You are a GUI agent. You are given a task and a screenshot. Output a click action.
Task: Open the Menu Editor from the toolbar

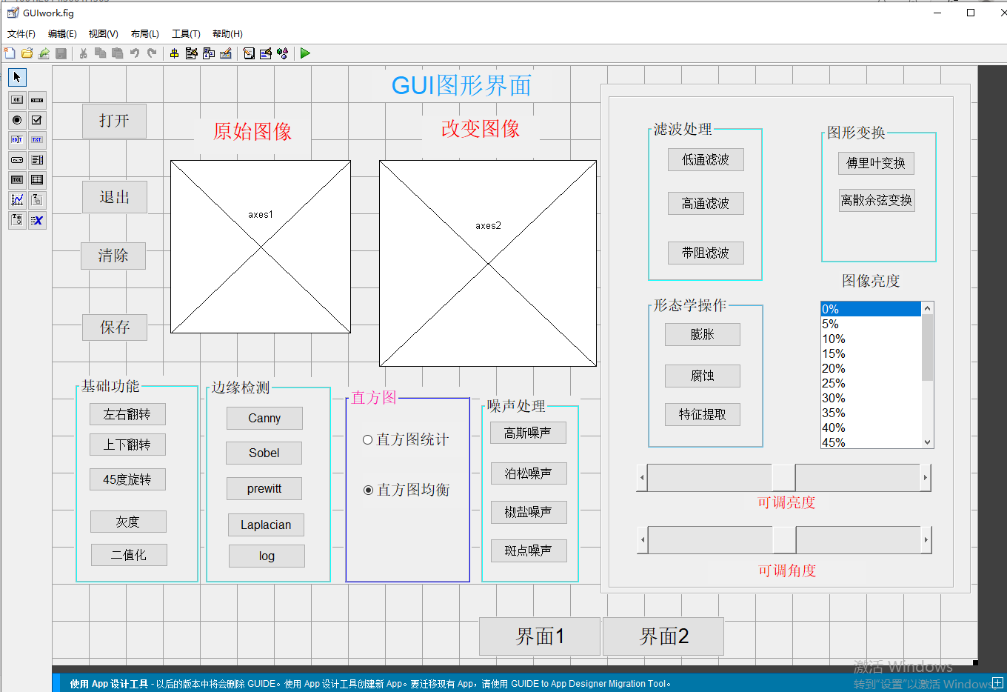191,53
